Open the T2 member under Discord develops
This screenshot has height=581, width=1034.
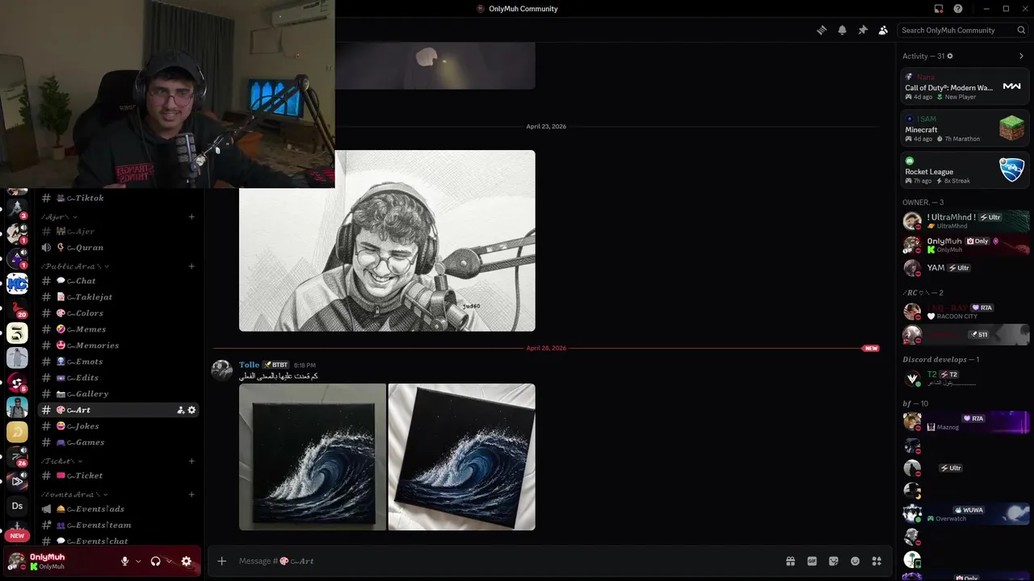pos(965,378)
